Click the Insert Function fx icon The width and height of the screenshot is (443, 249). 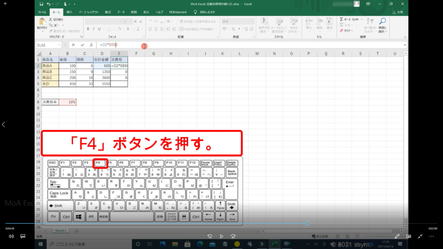point(91,45)
